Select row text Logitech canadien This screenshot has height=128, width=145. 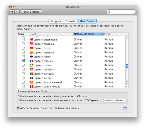pos(44,44)
